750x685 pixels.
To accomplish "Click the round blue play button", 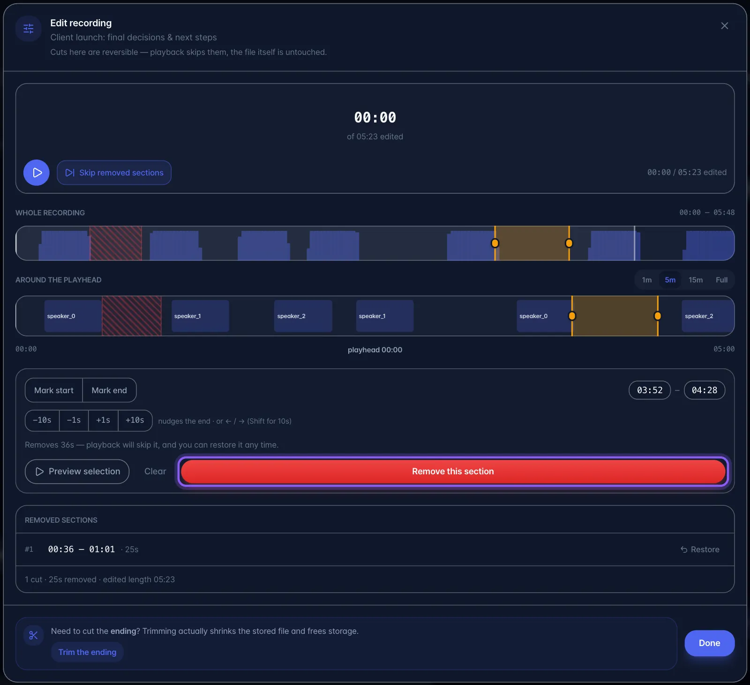I will pos(37,173).
